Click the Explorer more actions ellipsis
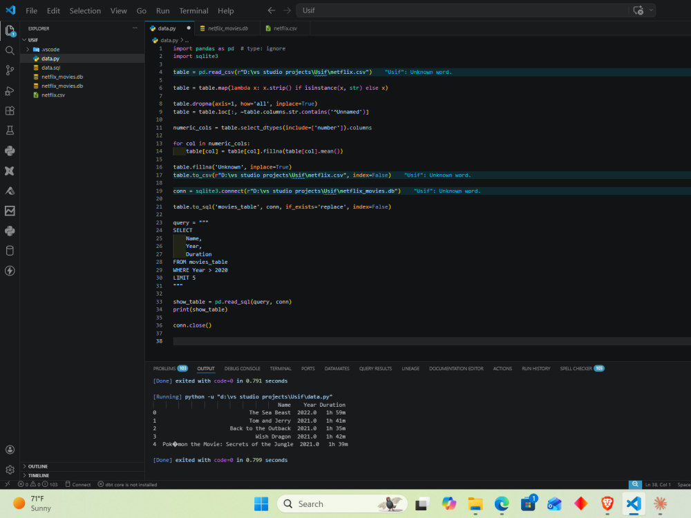 [x=135, y=28]
